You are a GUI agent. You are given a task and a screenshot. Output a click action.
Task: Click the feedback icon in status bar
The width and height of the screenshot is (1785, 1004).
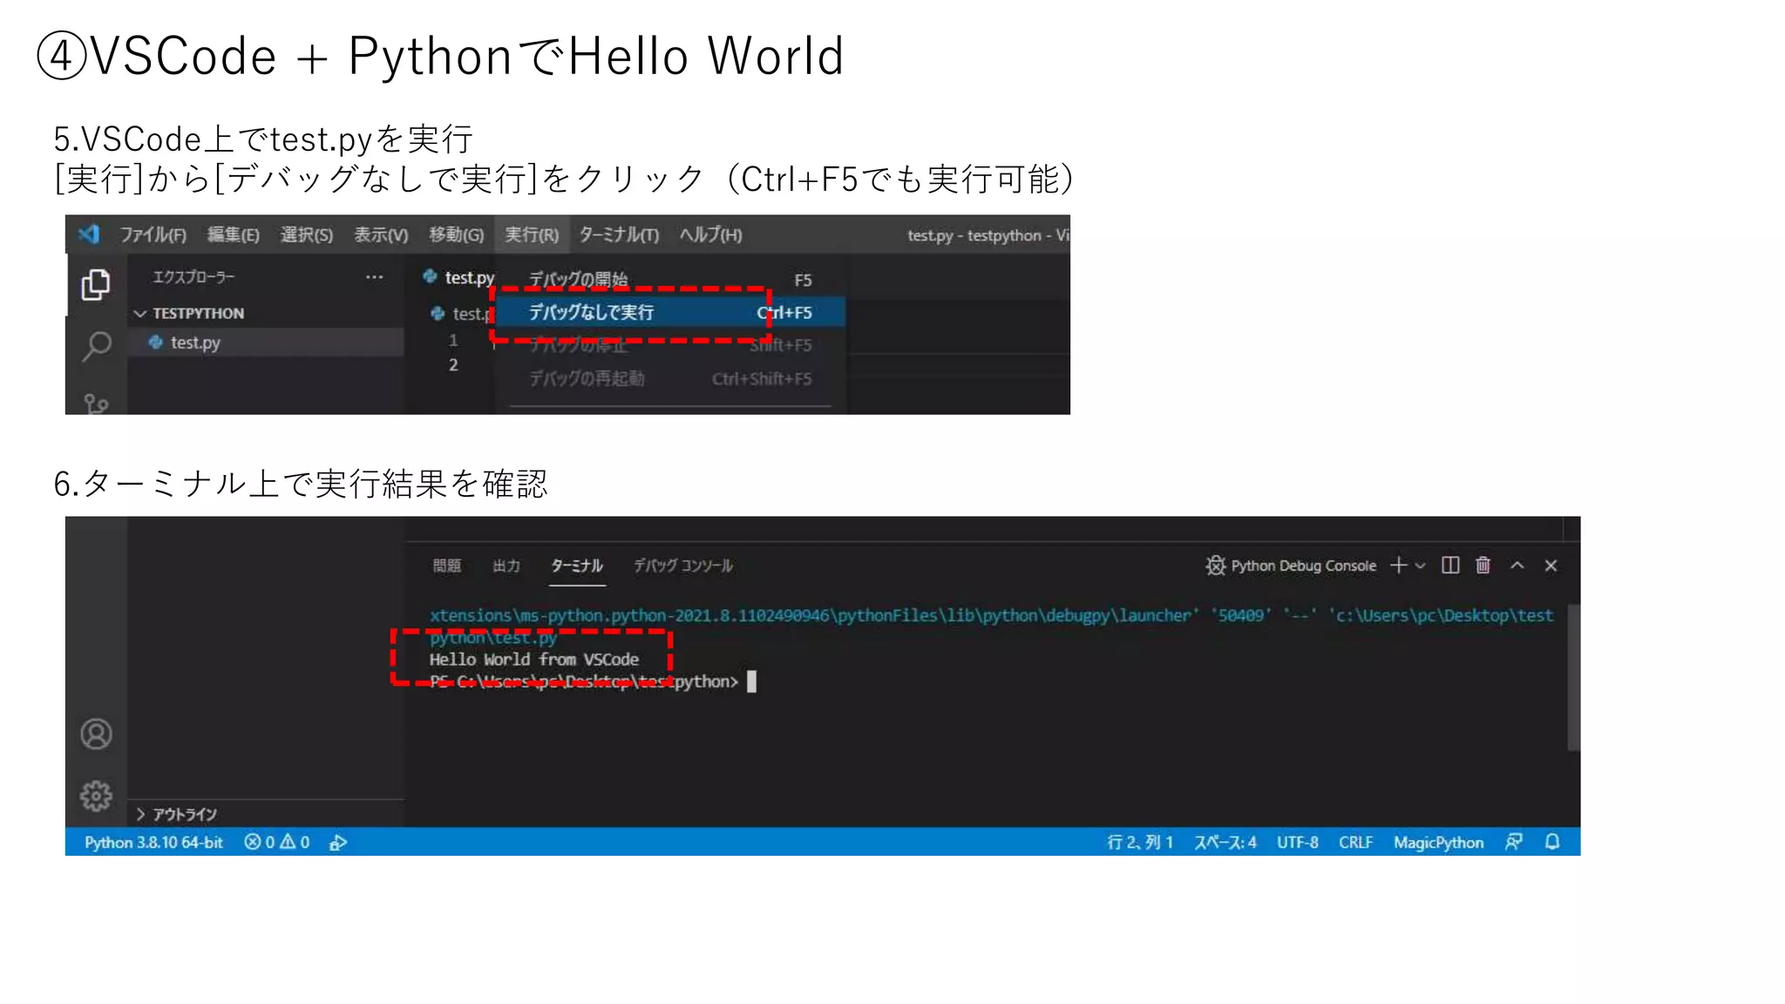tap(1514, 842)
